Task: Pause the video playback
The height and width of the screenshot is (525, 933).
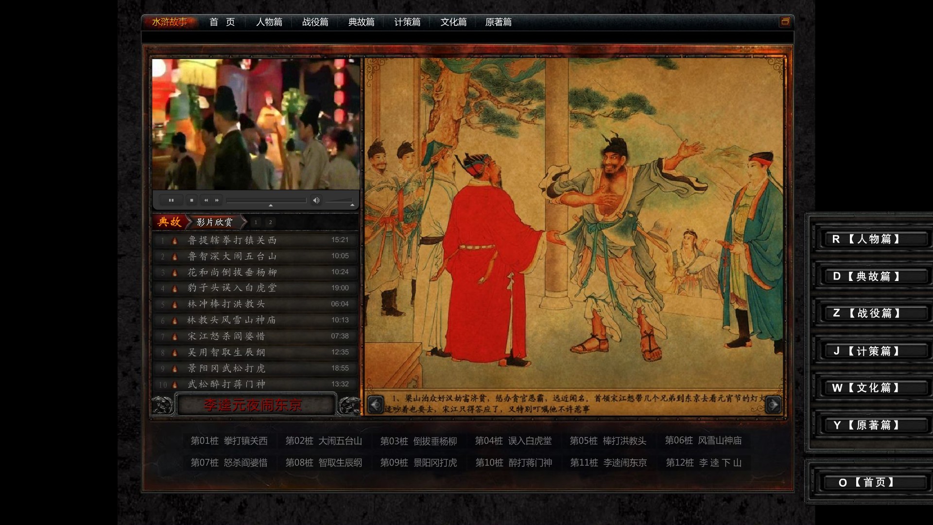Action: [171, 200]
